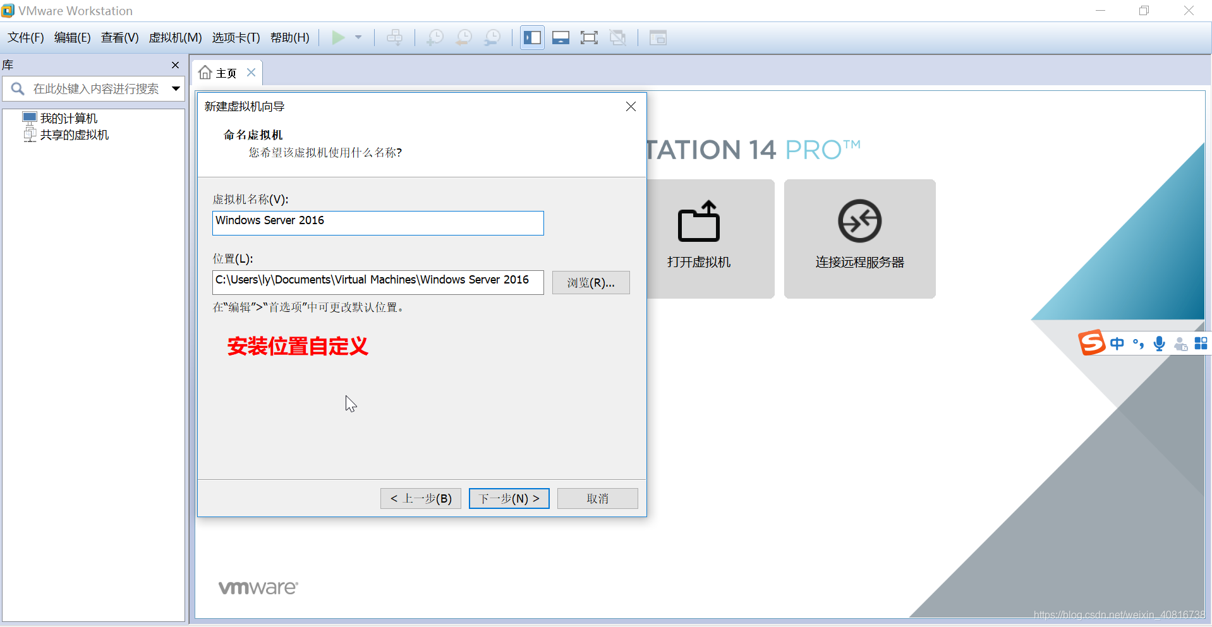The height and width of the screenshot is (627, 1212).
Task: Click the manage snapshots toolbar icon
Action: [x=492, y=38]
